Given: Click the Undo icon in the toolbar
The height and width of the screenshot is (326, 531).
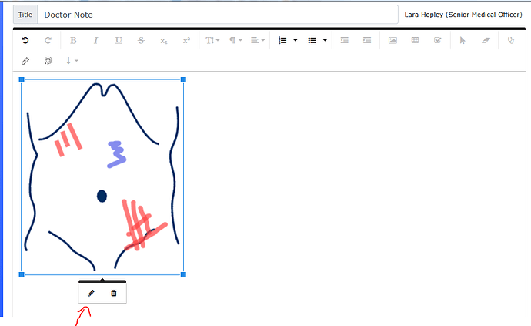Looking at the screenshot, I should (x=25, y=41).
